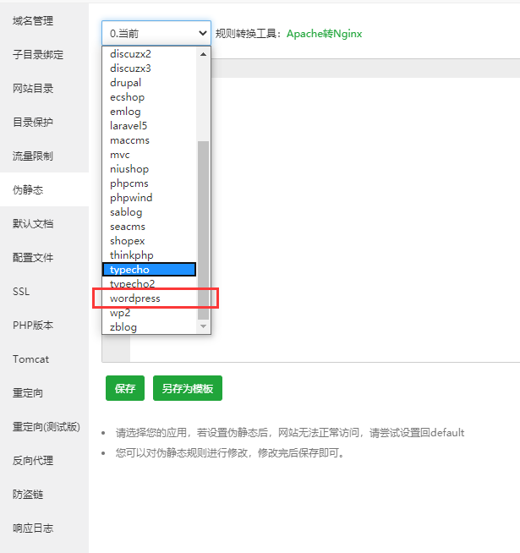Screen dimensions: 520x553
Task: Open the 反向代理 sidebar tab
Action: tap(45, 461)
